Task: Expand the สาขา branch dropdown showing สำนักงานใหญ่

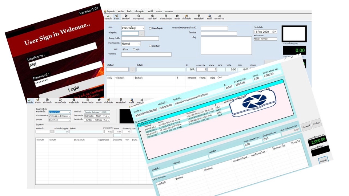Action: 143,28
